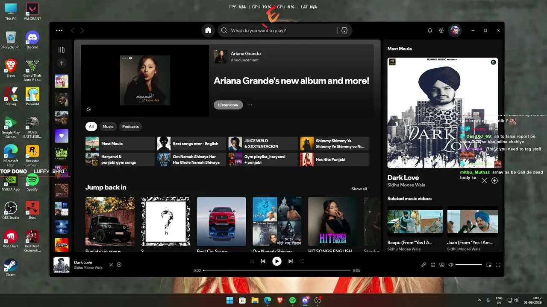Viewport: 547px width, 307px height.
Task: Add Dark Love to library in right panel
Action: (x=494, y=181)
